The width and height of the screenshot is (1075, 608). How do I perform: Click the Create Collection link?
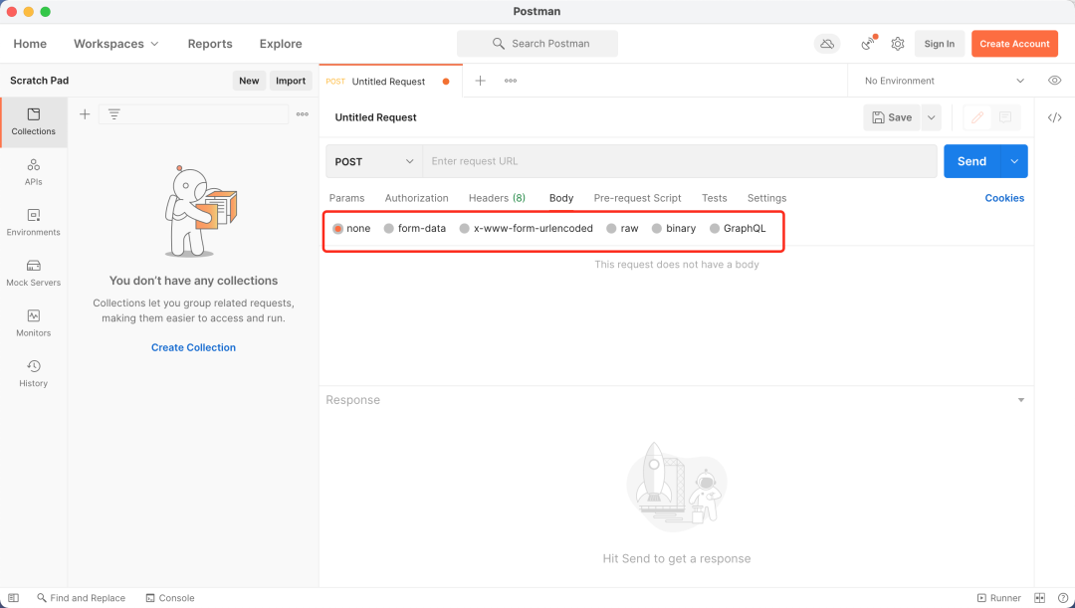pos(193,347)
